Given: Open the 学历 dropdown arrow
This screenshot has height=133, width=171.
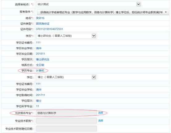Looking at the screenshot, I should click(94, 36).
